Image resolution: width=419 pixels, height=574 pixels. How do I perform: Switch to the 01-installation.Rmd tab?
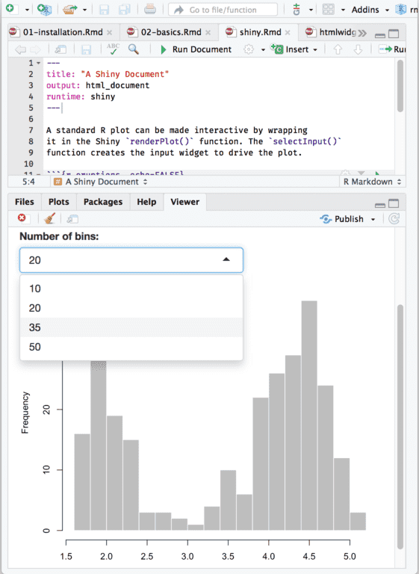click(63, 32)
